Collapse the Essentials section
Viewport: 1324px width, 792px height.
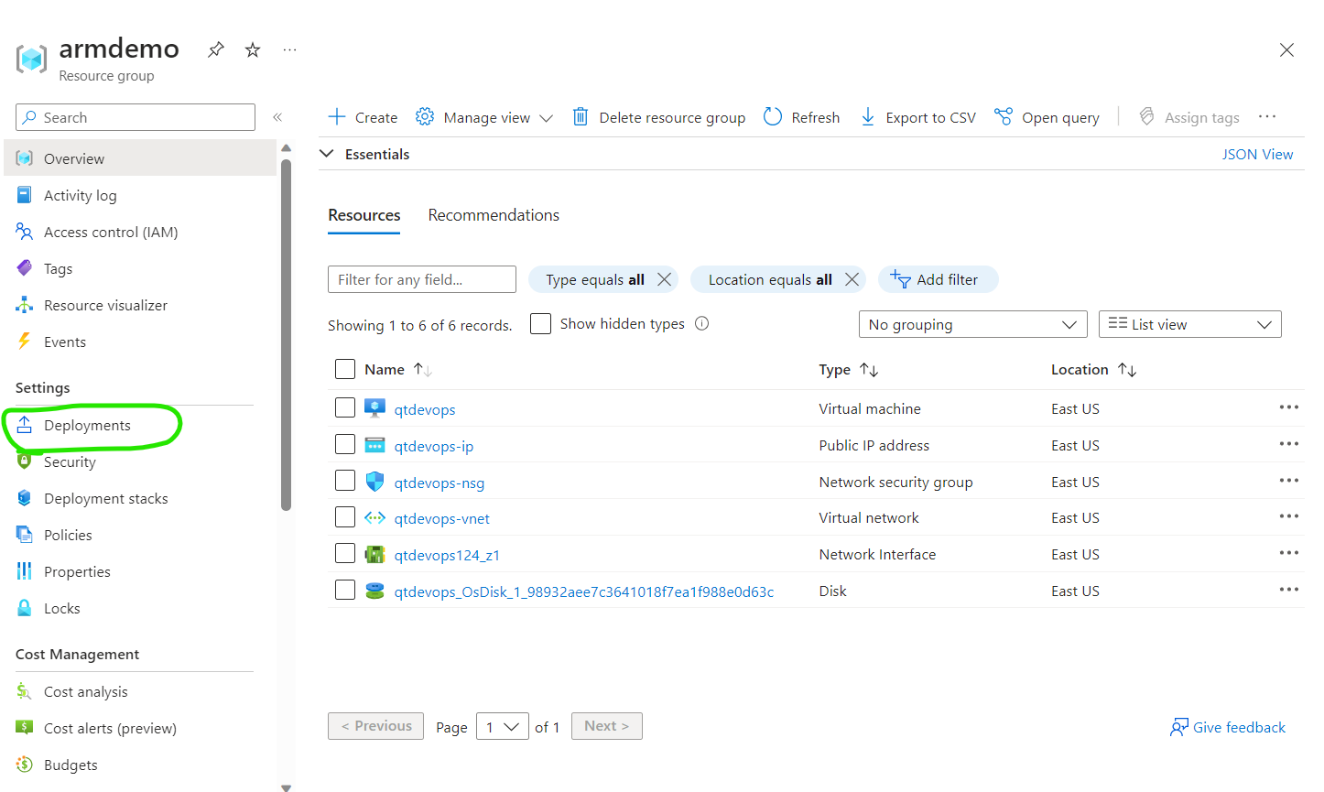tap(327, 154)
